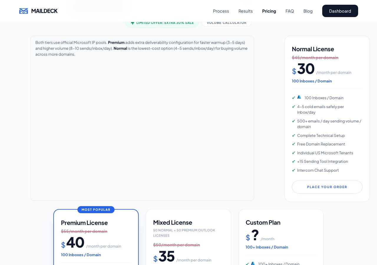Click the 40 price in Premium License
377x265 pixels.
coord(75,243)
